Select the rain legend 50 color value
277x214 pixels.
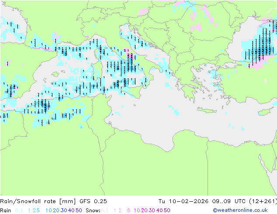click(x=79, y=211)
